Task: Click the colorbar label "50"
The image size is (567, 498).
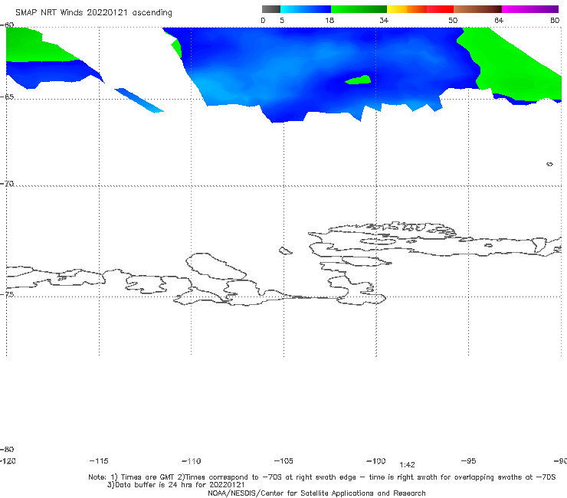Action: click(x=453, y=21)
